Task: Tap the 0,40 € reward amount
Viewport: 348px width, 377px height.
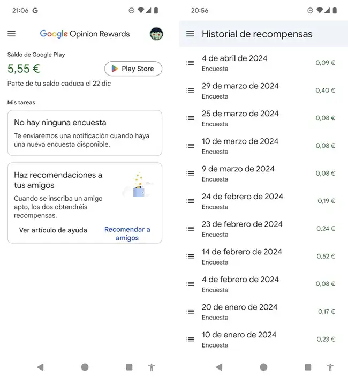Action: point(325,91)
